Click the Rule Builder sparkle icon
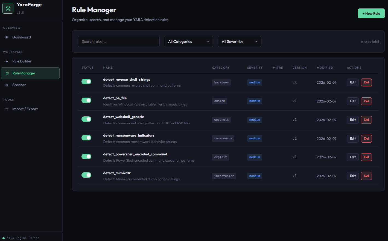Image resolution: width=388 pixels, height=241 pixels. coord(7,61)
